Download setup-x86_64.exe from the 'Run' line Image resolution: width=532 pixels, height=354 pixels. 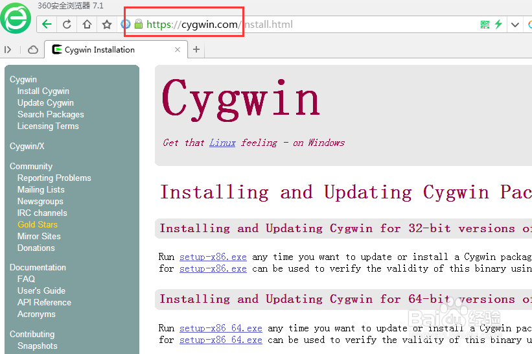click(x=221, y=328)
